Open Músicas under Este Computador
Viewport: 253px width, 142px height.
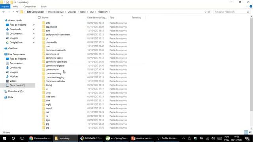click(x=13, y=77)
